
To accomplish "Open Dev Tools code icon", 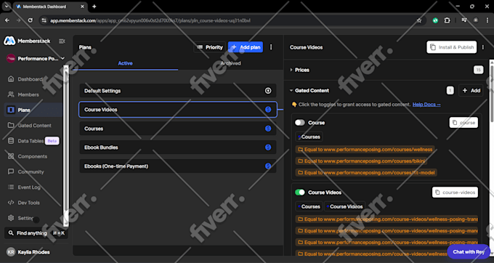I will [x=11, y=203].
